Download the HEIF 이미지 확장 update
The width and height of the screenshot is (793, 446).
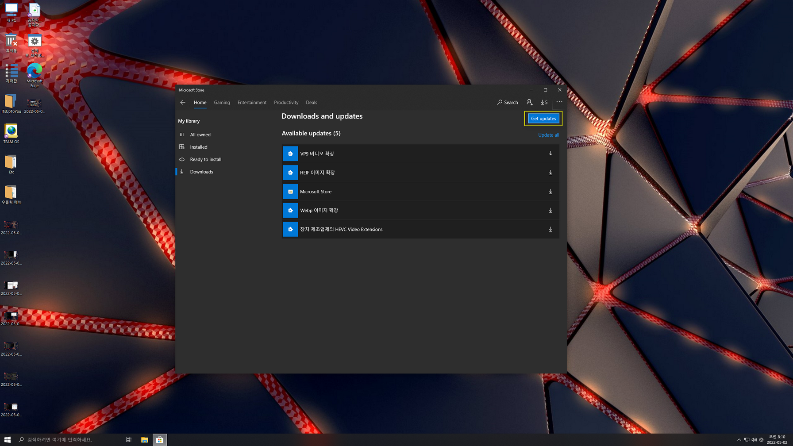550,173
